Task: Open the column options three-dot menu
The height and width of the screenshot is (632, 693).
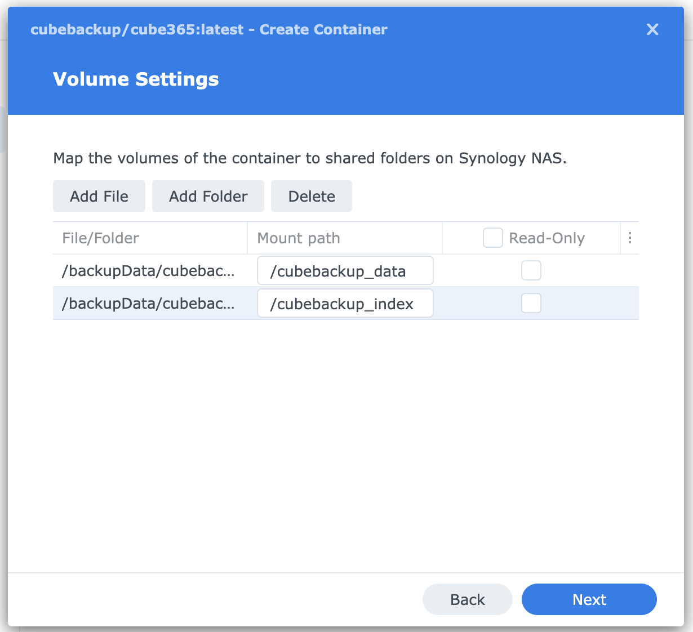Action: (x=630, y=238)
